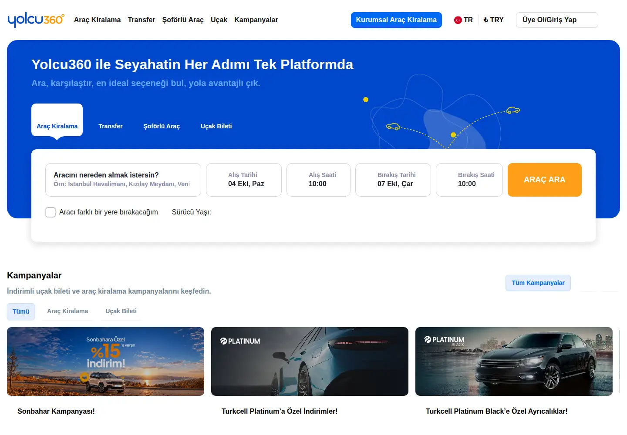The image size is (627, 435).
Task: Click Kurumsal Araç Kiralama button
Action: [x=396, y=20]
